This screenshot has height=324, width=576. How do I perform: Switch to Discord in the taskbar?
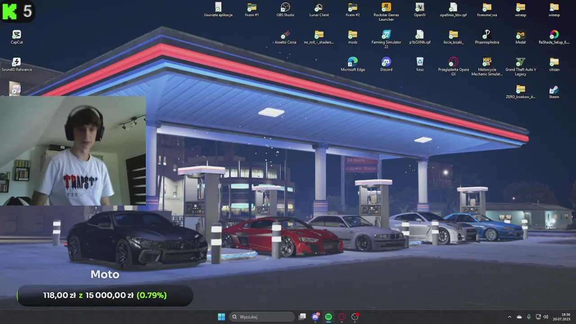[315, 317]
